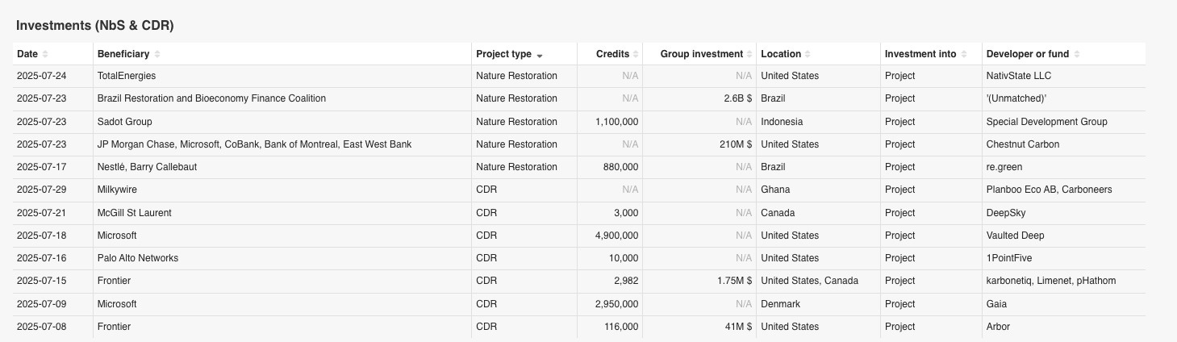Click sort arrows beside Developer or fund

(x=1077, y=54)
